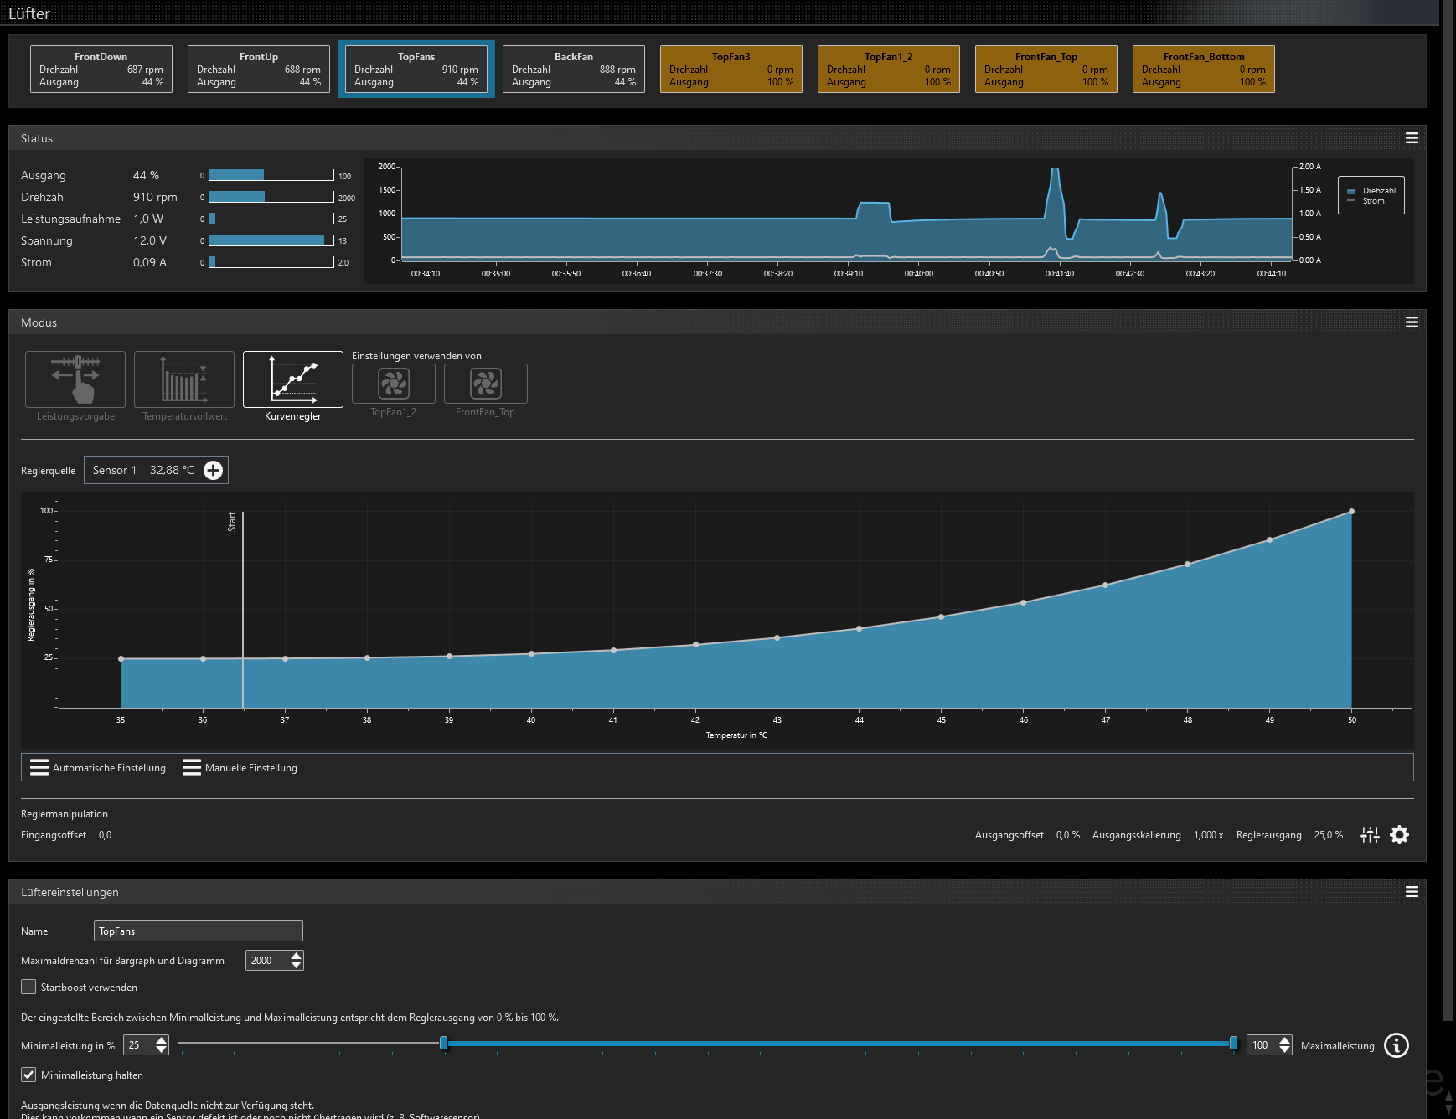The width and height of the screenshot is (1456, 1119).
Task: Open the Status panel hamburger menu
Action: tap(1412, 138)
